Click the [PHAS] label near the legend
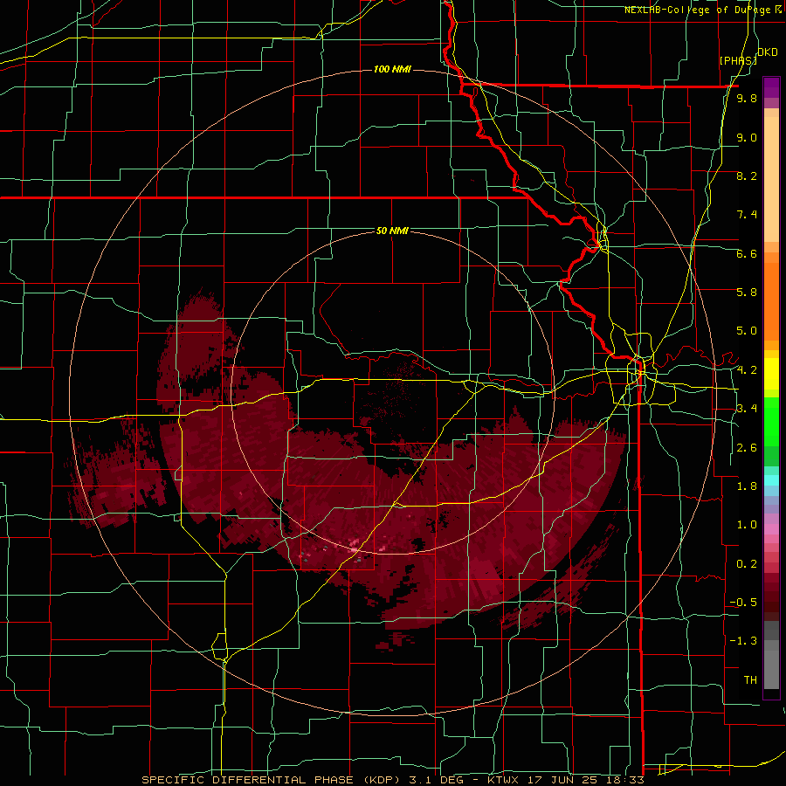 pyautogui.click(x=738, y=60)
